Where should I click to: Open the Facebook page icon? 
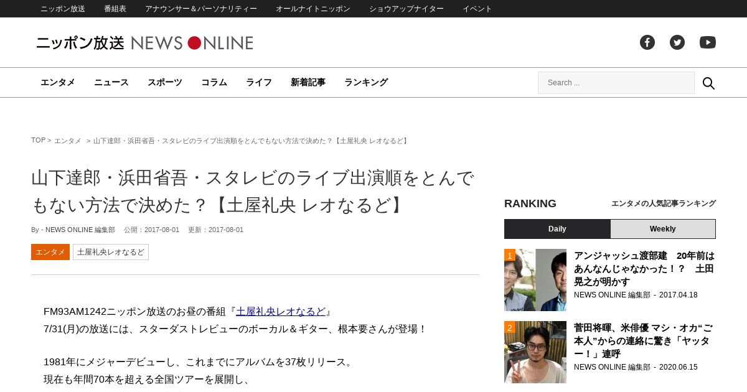click(x=647, y=42)
